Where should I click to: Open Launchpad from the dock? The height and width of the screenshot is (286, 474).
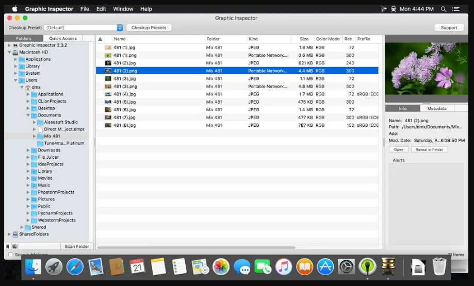point(54,267)
